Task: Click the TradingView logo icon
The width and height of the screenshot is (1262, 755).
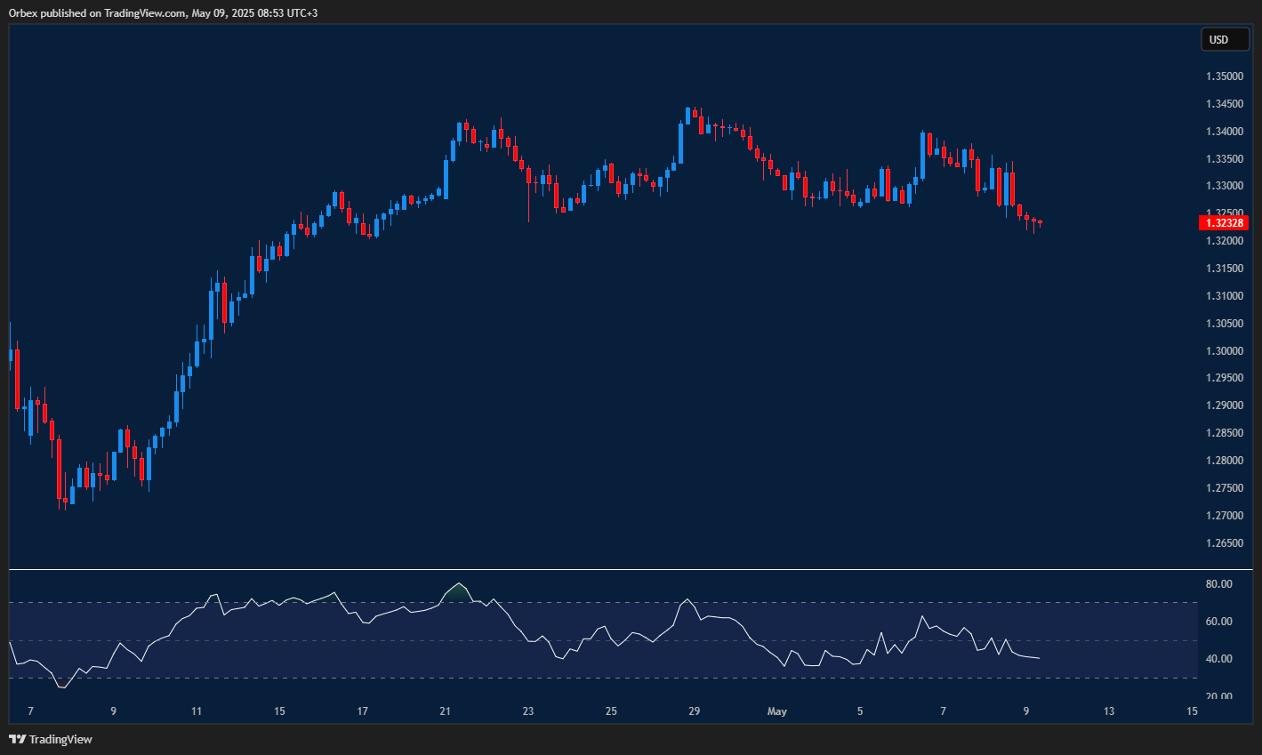Action: pyautogui.click(x=17, y=739)
